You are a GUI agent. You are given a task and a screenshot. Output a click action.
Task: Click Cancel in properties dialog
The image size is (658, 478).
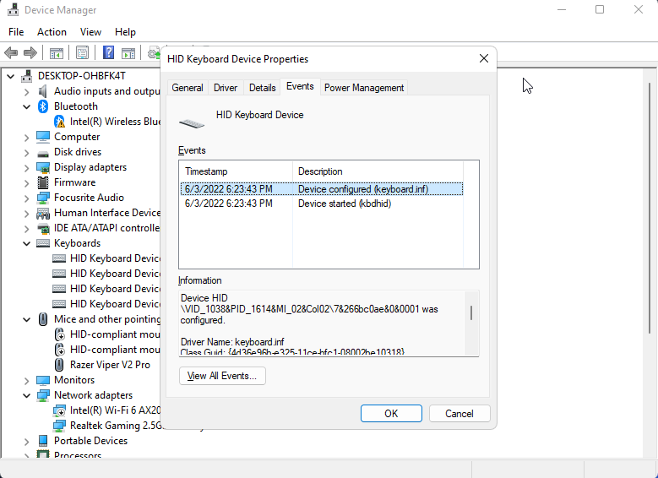pyautogui.click(x=460, y=413)
